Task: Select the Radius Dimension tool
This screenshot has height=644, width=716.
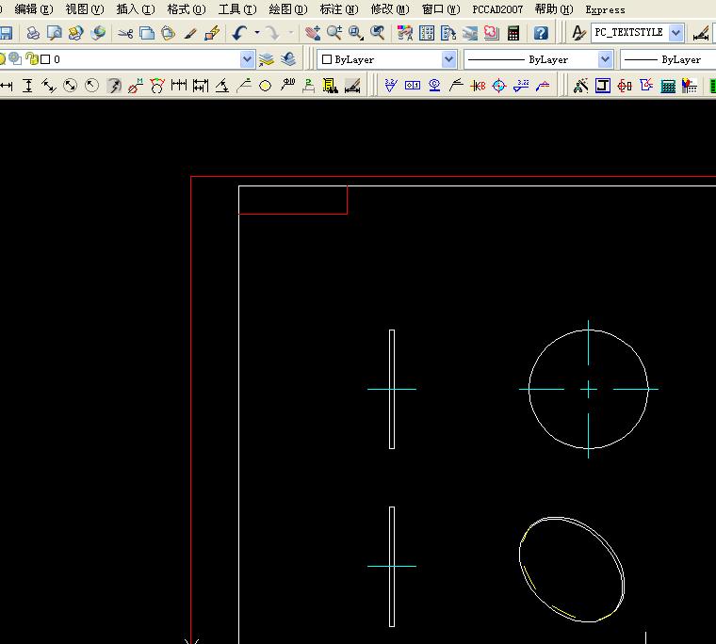Action: (x=91, y=86)
